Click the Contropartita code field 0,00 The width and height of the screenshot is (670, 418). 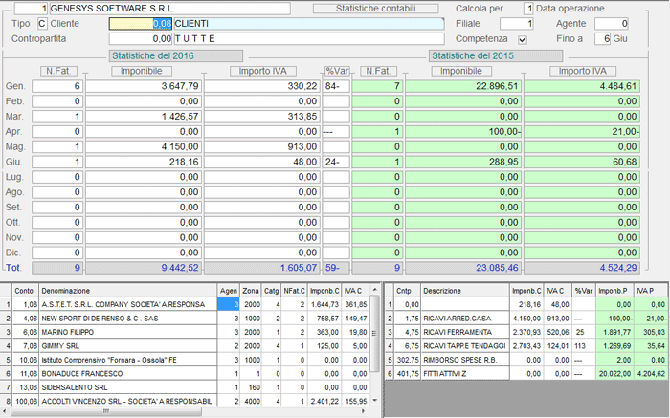[x=141, y=39]
